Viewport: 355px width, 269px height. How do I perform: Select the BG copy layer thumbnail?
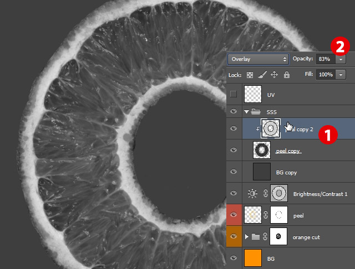point(262,172)
